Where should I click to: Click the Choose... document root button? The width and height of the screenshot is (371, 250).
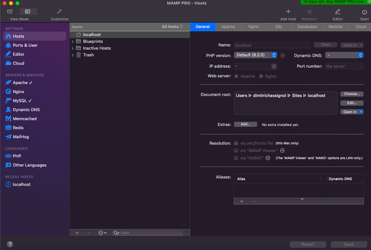click(352, 94)
